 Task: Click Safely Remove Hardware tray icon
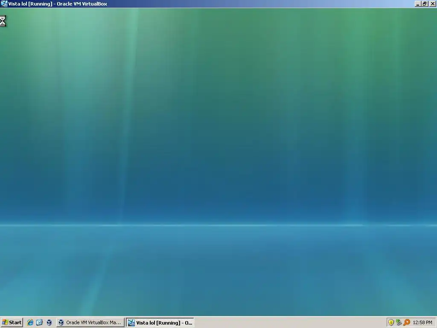click(399, 322)
